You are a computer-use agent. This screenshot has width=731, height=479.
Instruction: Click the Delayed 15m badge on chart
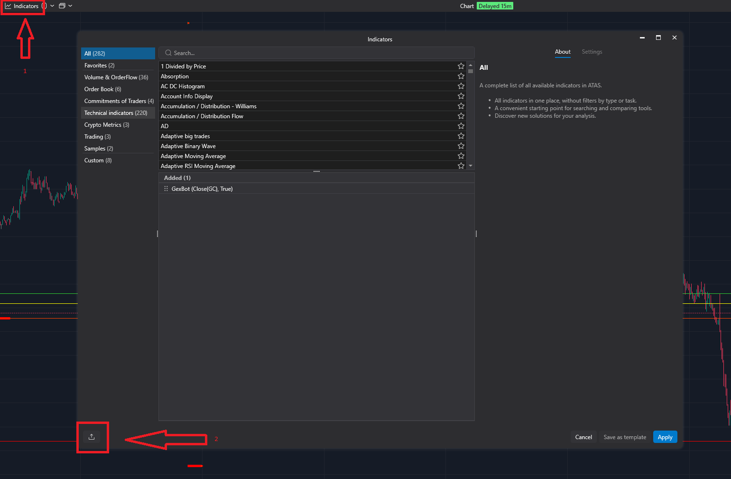(x=495, y=6)
